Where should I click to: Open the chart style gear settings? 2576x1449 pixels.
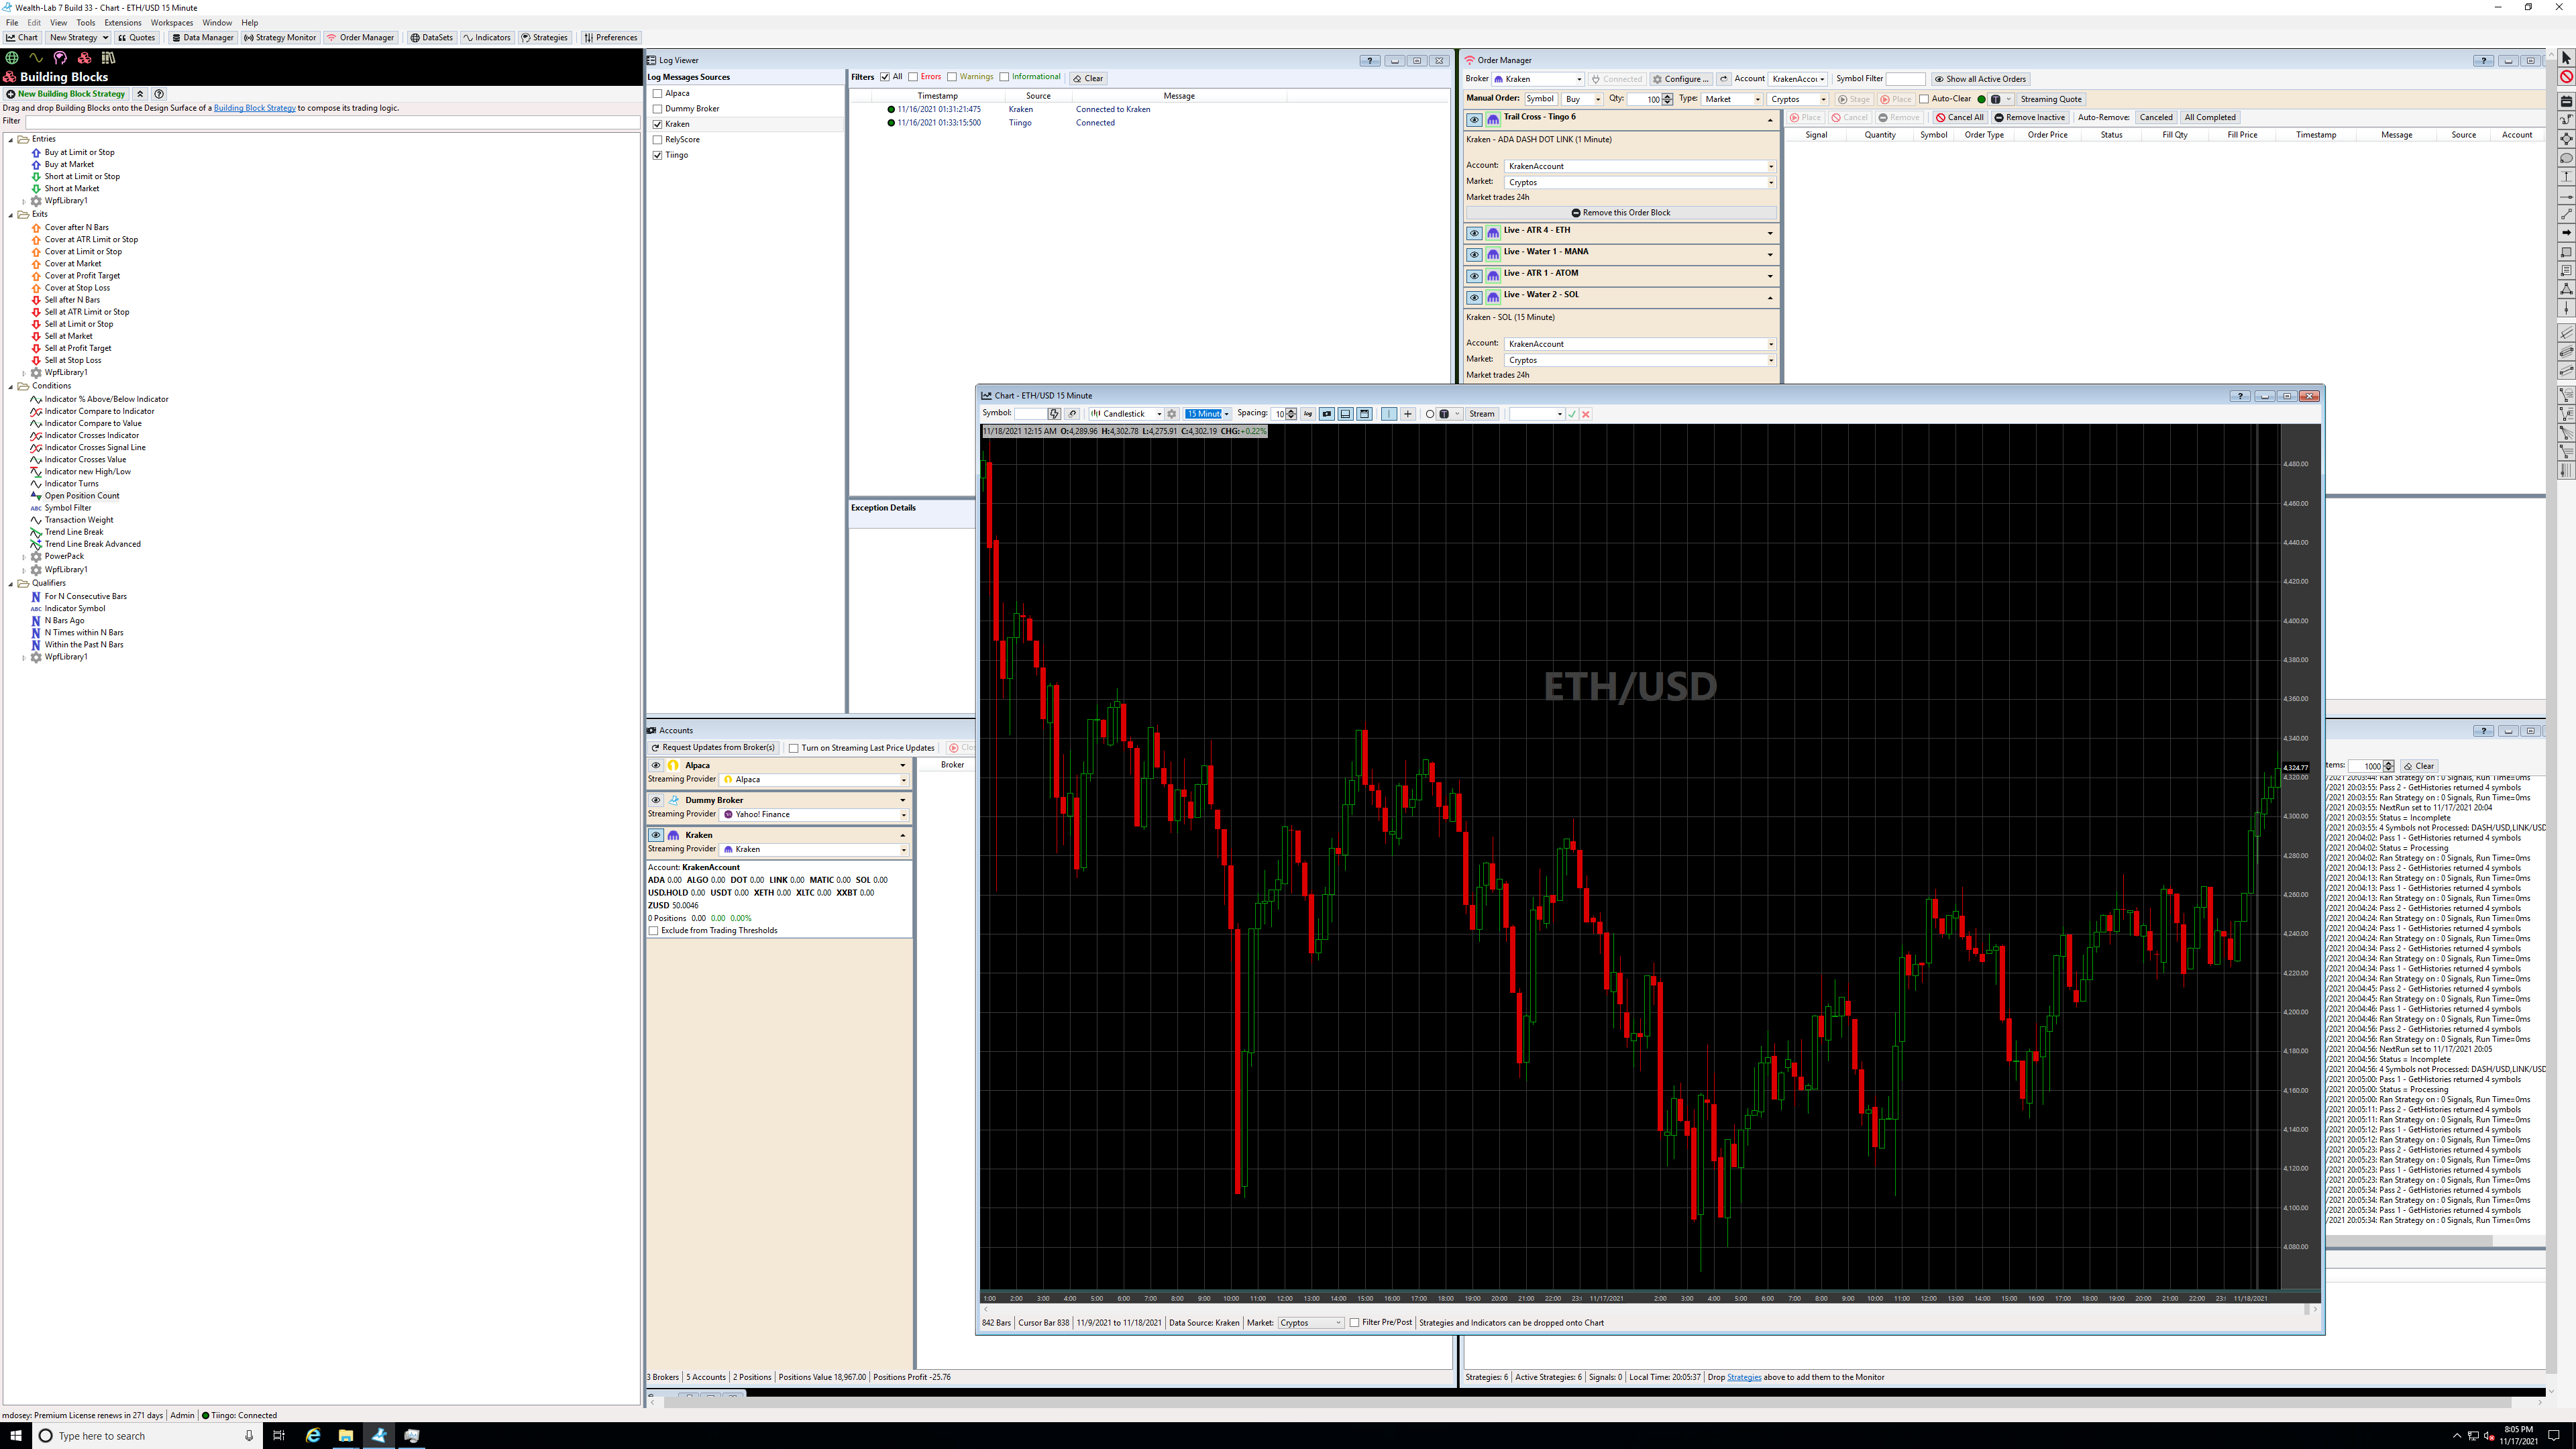coord(1172,413)
